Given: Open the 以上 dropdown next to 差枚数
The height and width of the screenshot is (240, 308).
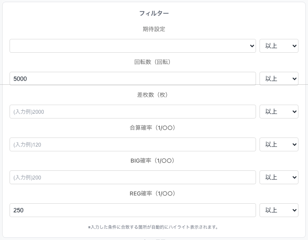Looking at the screenshot, I should click(x=279, y=112).
